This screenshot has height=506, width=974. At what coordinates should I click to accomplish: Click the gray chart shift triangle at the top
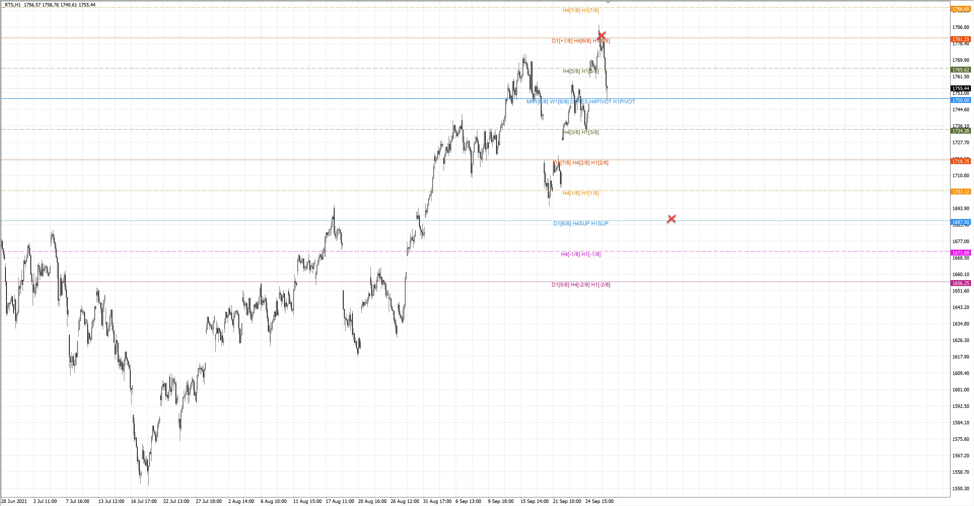pos(608,2)
